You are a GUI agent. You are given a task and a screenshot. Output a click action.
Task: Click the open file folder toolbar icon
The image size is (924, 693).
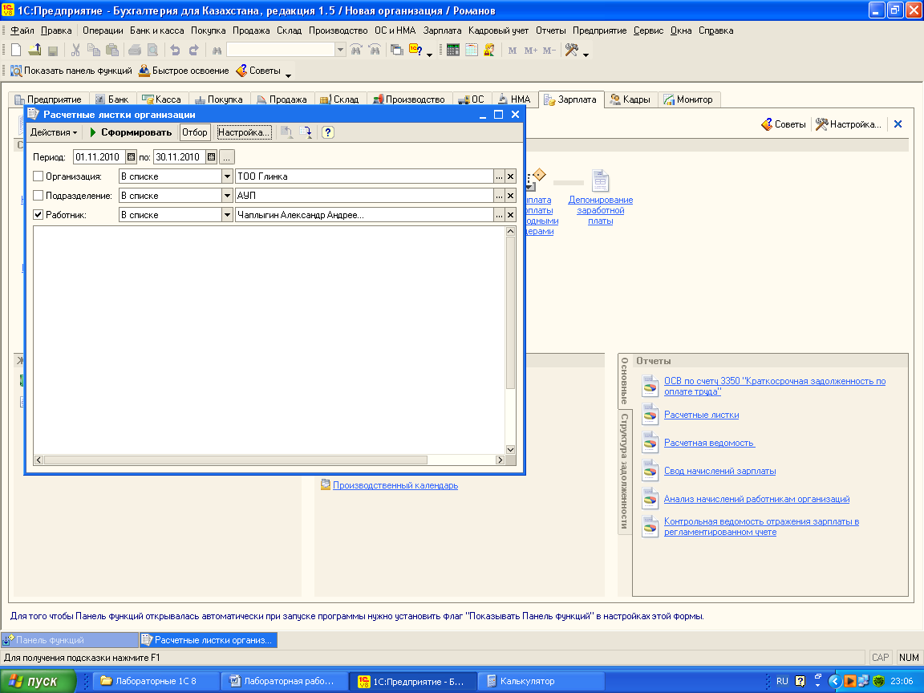34,50
